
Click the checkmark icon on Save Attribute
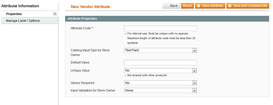point(198,6)
